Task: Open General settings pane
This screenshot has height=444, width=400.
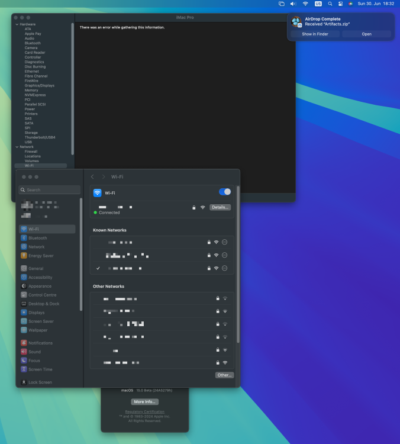Action: 47,268
